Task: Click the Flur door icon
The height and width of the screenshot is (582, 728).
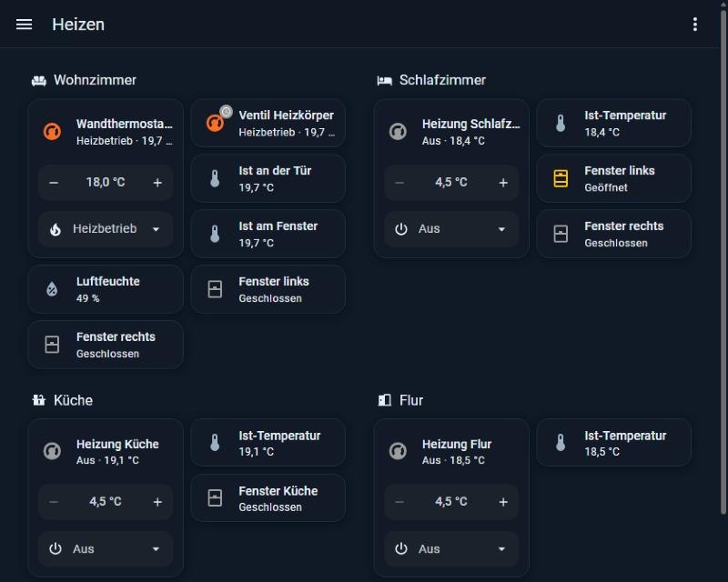Action: pos(384,400)
